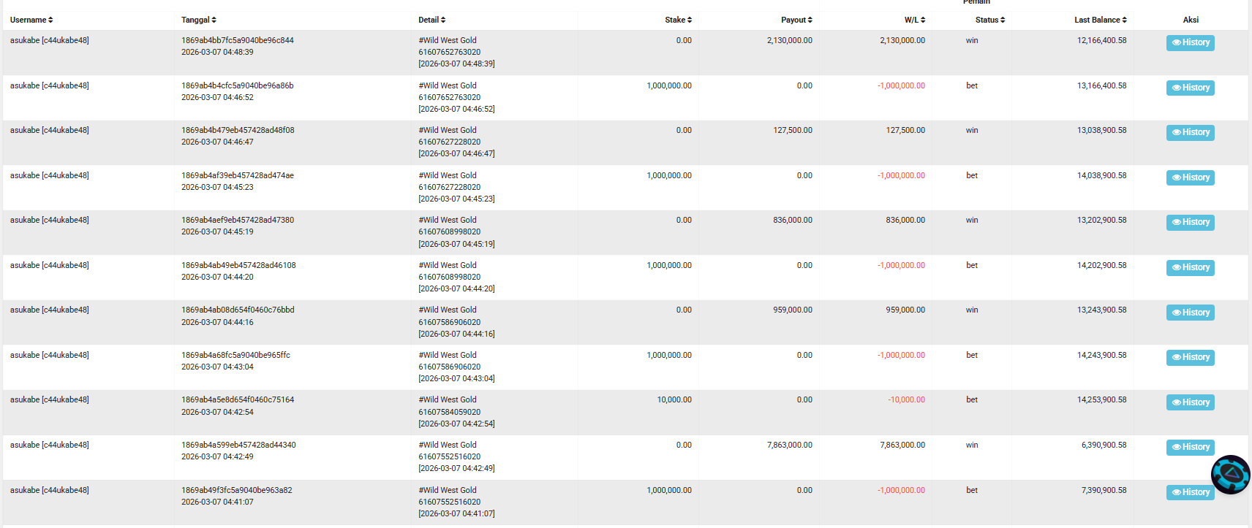Sort entries by Payout column
Viewport: 1252px width, 528px height.
(796, 20)
